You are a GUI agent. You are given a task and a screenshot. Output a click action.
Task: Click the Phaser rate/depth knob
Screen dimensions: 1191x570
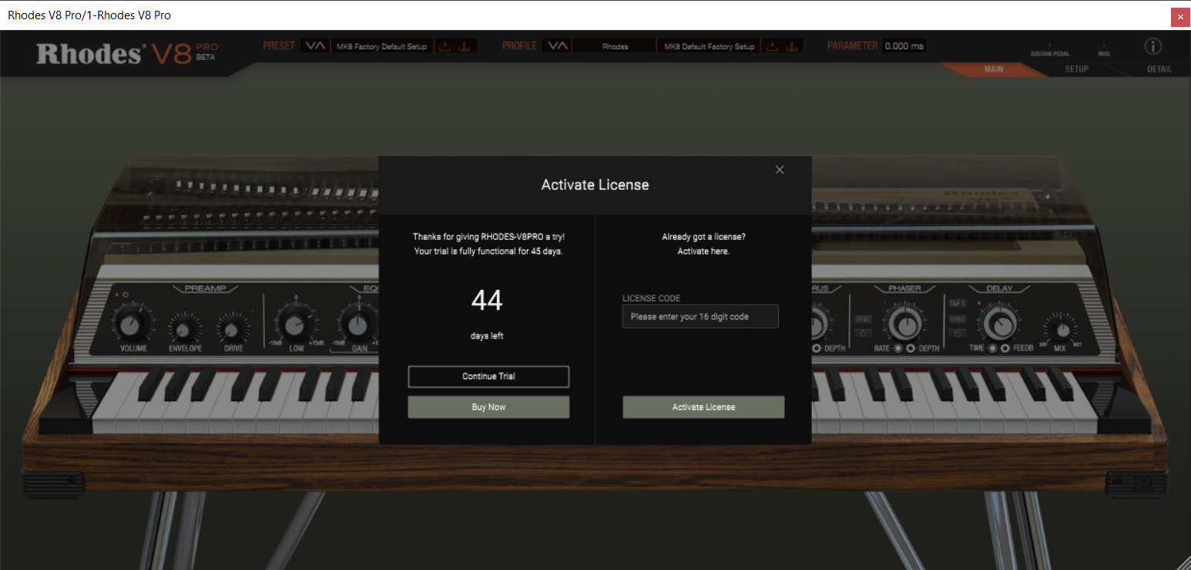[904, 324]
